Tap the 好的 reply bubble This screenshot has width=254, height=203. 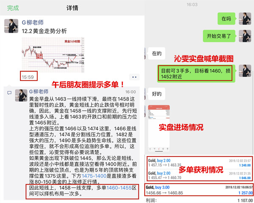coord(157,94)
